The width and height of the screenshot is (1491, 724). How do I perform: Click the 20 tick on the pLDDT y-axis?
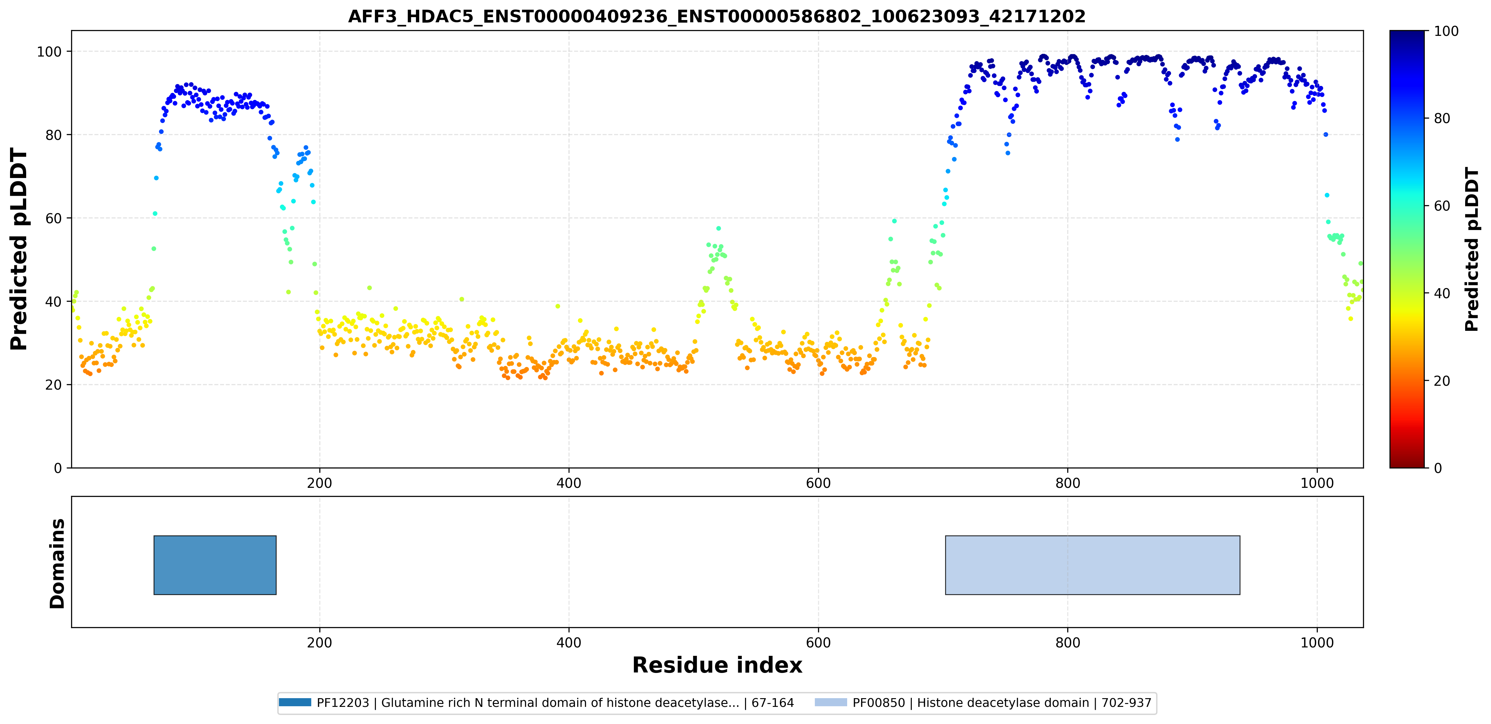tap(53, 385)
